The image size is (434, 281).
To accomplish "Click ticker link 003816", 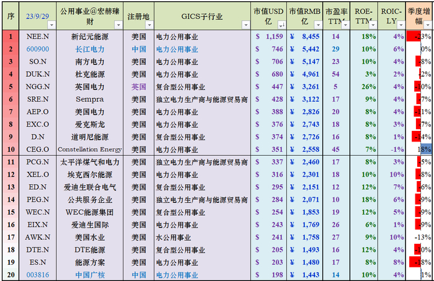I will click(x=38, y=275).
